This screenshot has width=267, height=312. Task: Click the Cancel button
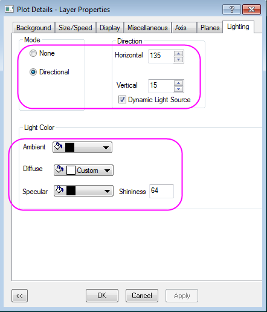(142, 296)
